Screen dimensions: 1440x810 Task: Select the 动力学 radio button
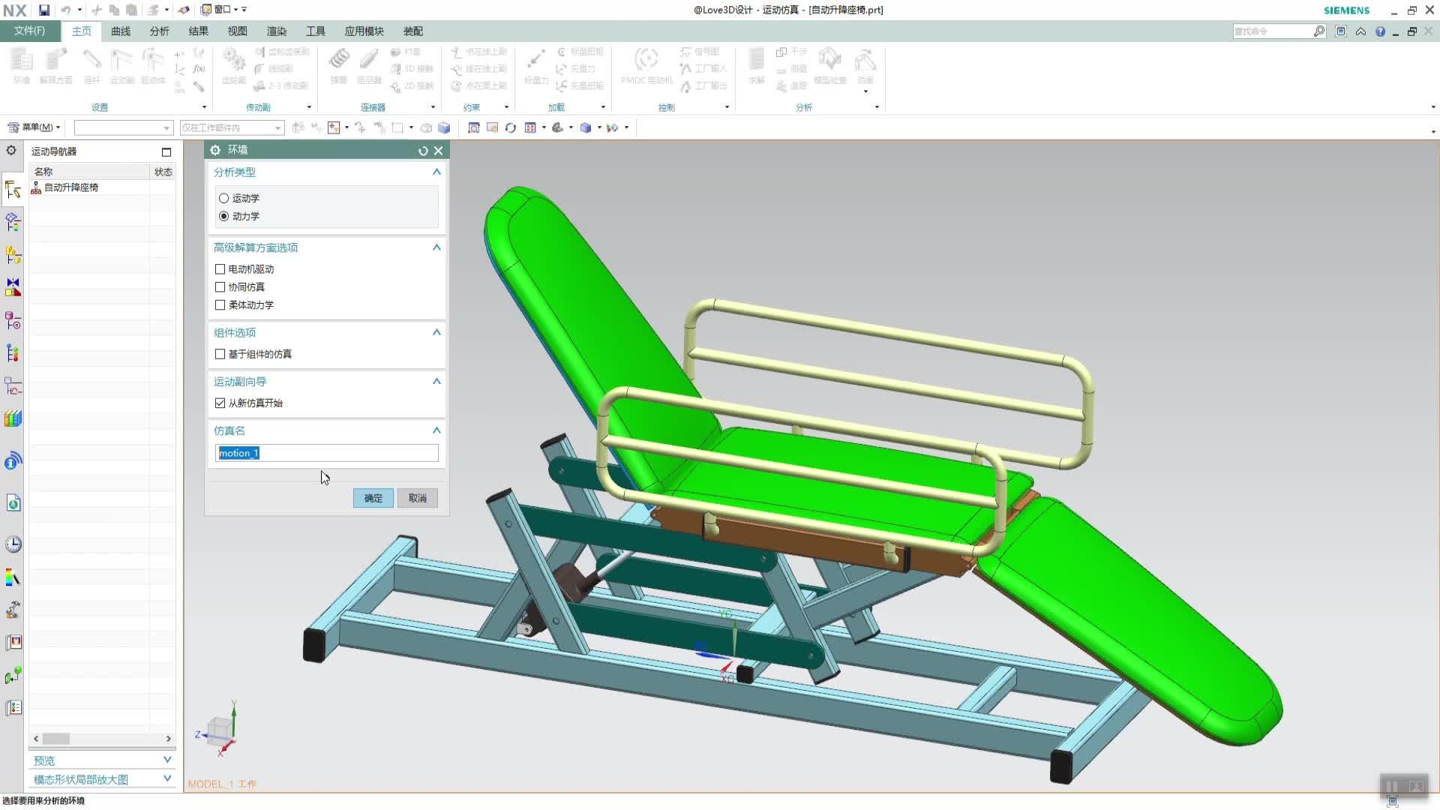[223, 215]
